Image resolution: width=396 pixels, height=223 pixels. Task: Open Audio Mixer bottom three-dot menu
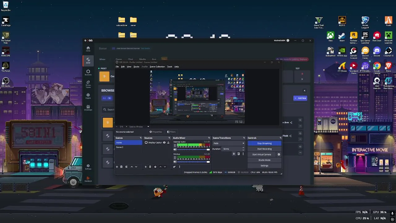click(179, 167)
